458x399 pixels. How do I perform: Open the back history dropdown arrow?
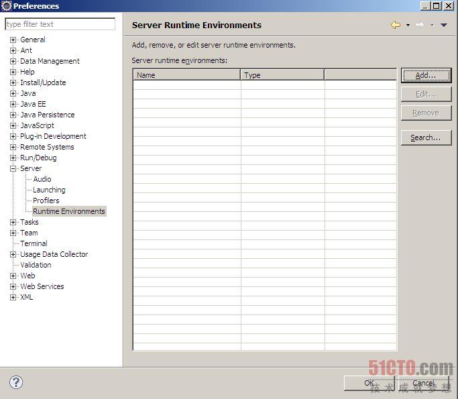(408, 25)
